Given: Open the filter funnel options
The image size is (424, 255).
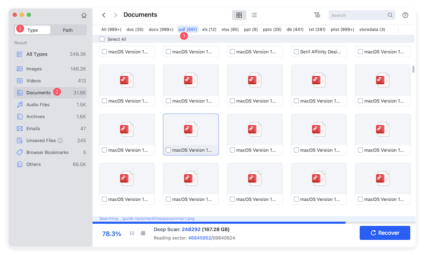Looking at the screenshot, I should [x=317, y=14].
